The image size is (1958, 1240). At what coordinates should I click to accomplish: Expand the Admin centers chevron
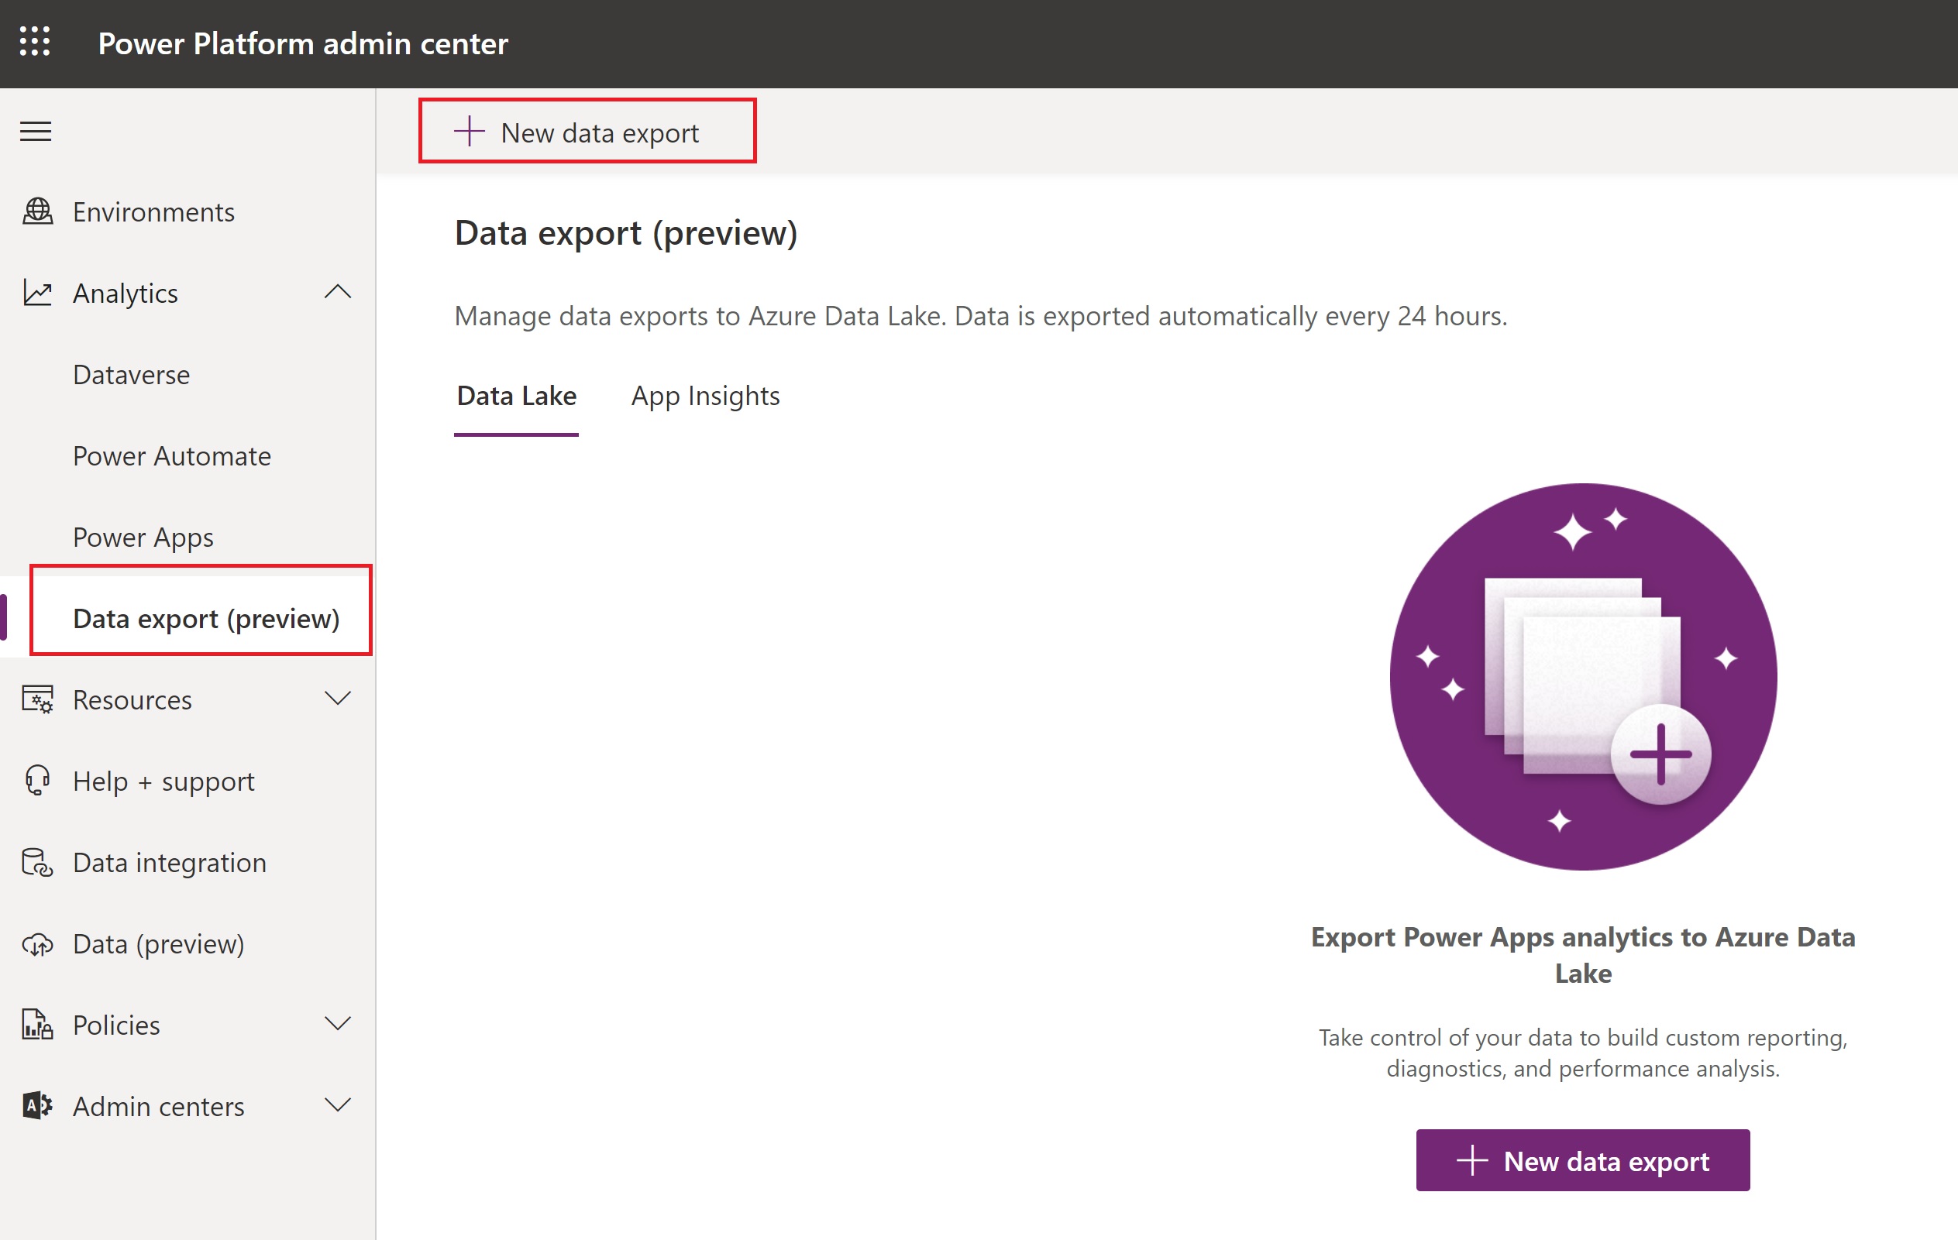pos(338,1104)
